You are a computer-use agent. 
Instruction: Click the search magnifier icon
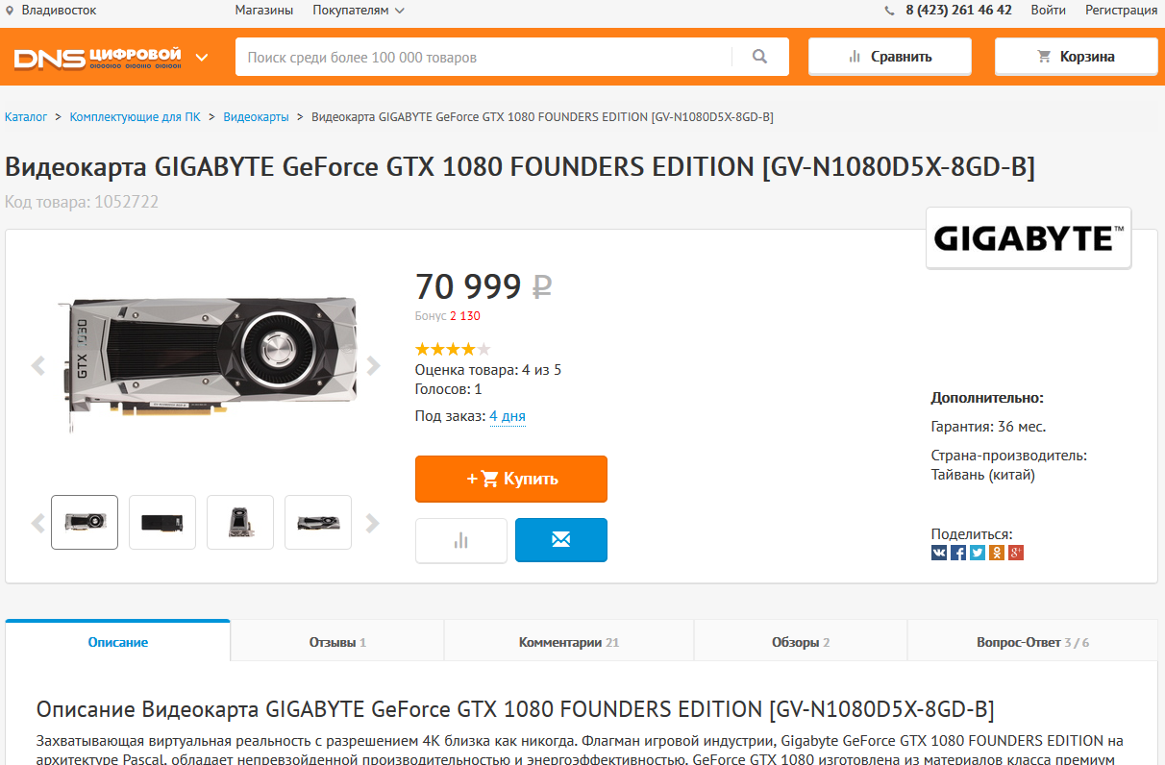(x=759, y=57)
